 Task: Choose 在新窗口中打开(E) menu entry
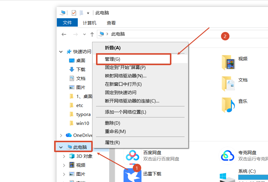click(140, 84)
